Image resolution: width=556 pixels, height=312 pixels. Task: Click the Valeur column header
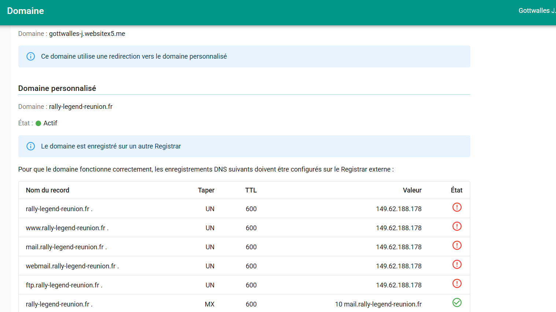412,190
